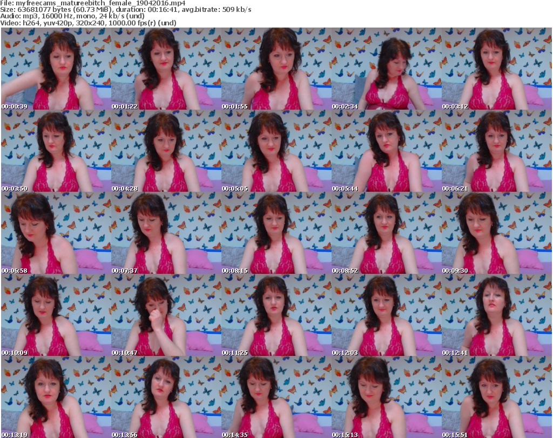553x438 pixels.
Task: Click the thumbnail timestamped 00:13:19
Action: [56, 397]
